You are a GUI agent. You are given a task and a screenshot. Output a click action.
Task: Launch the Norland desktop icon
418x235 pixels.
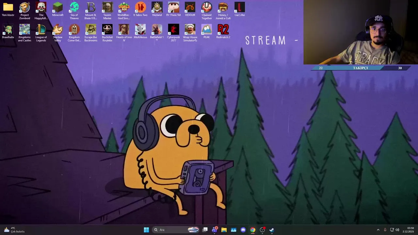157,9
